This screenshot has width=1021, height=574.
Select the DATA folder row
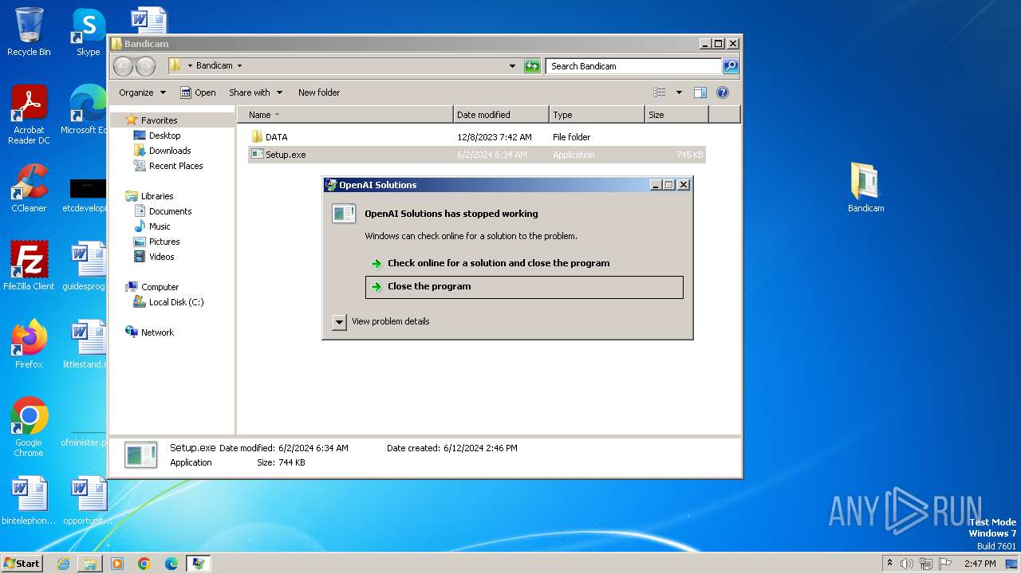[477, 137]
